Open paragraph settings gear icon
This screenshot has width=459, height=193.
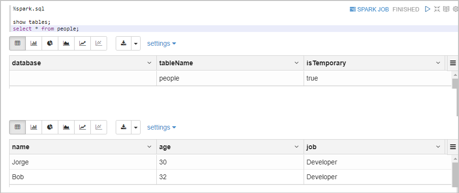click(x=456, y=9)
